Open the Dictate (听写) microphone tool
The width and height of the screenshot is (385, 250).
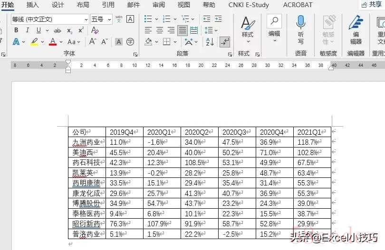tap(300, 28)
